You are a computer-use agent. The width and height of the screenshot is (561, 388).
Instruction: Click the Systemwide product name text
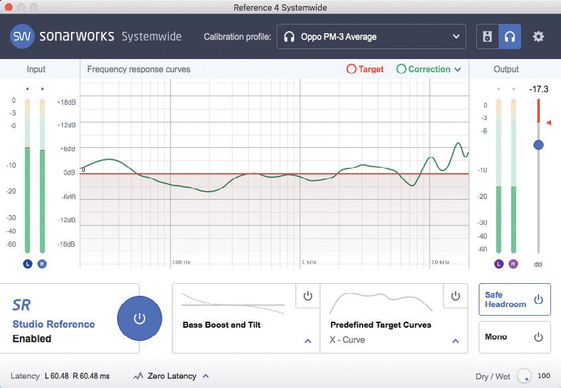[151, 36]
